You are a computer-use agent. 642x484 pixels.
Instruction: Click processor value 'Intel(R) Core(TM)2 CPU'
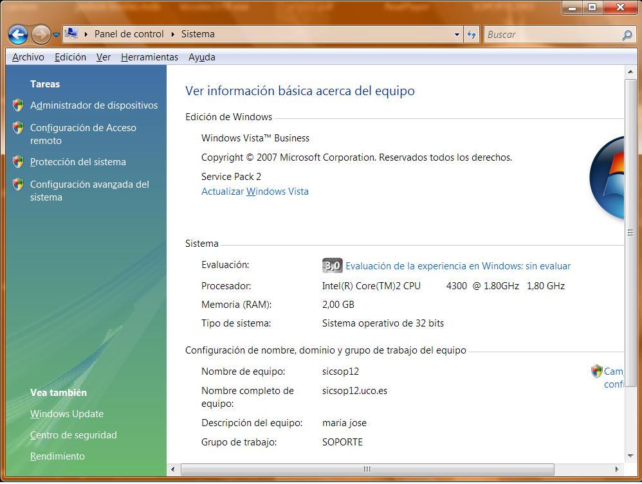[371, 286]
